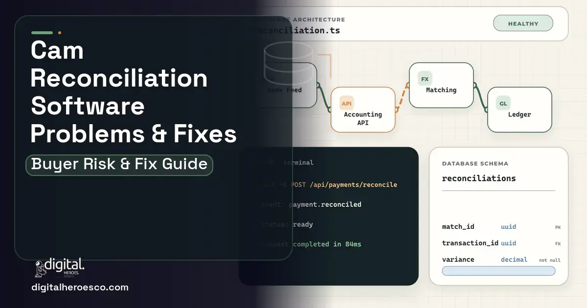The image size is (587, 308).
Task: Click the headline Cam Reconciliation Software Problems & Fixes
Action: 134,92
